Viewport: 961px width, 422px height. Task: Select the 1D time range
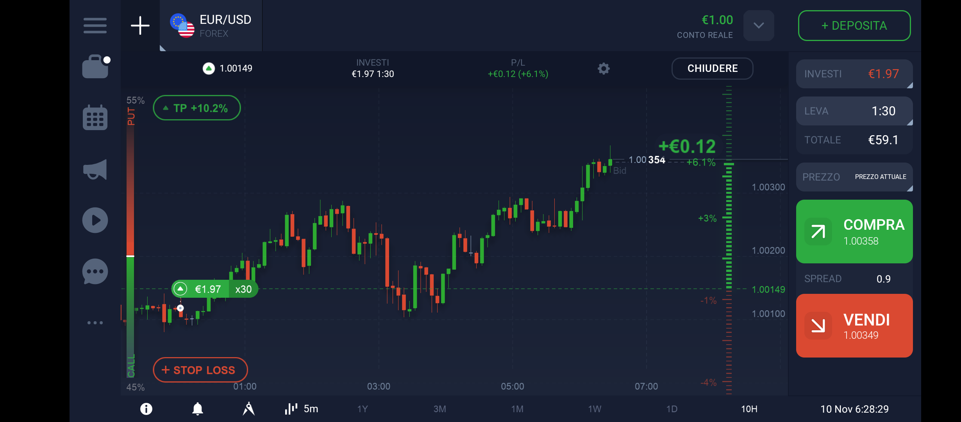click(x=672, y=409)
